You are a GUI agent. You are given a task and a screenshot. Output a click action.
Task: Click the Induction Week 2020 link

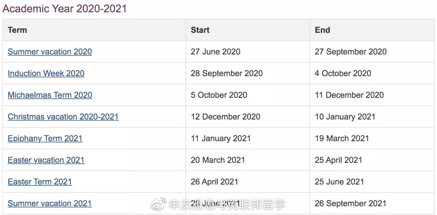coord(46,74)
